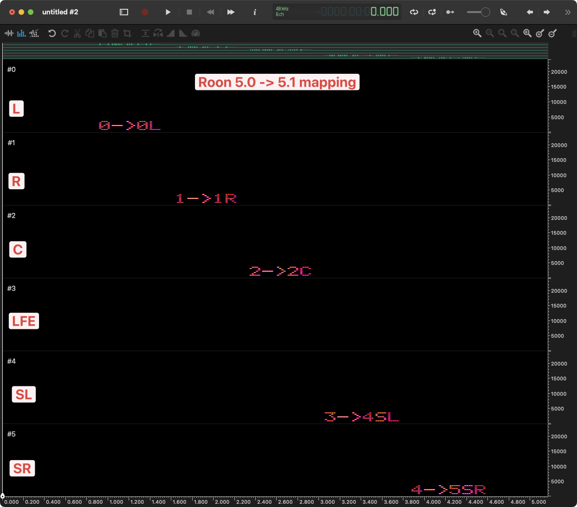Viewport: 577px width, 507px height.
Task: Click the window title 'untitled #2'
Action: (x=60, y=12)
